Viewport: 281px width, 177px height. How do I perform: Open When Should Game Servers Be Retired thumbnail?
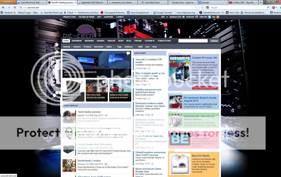[120, 91]
